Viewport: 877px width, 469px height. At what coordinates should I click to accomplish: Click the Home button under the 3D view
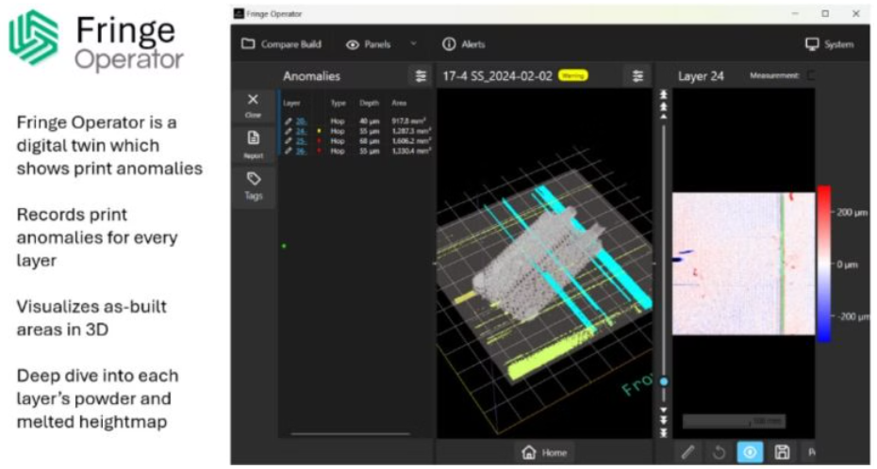[544, 452]
